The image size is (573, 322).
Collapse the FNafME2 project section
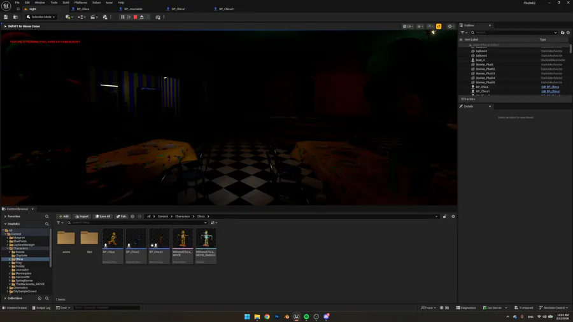[5, 224]
